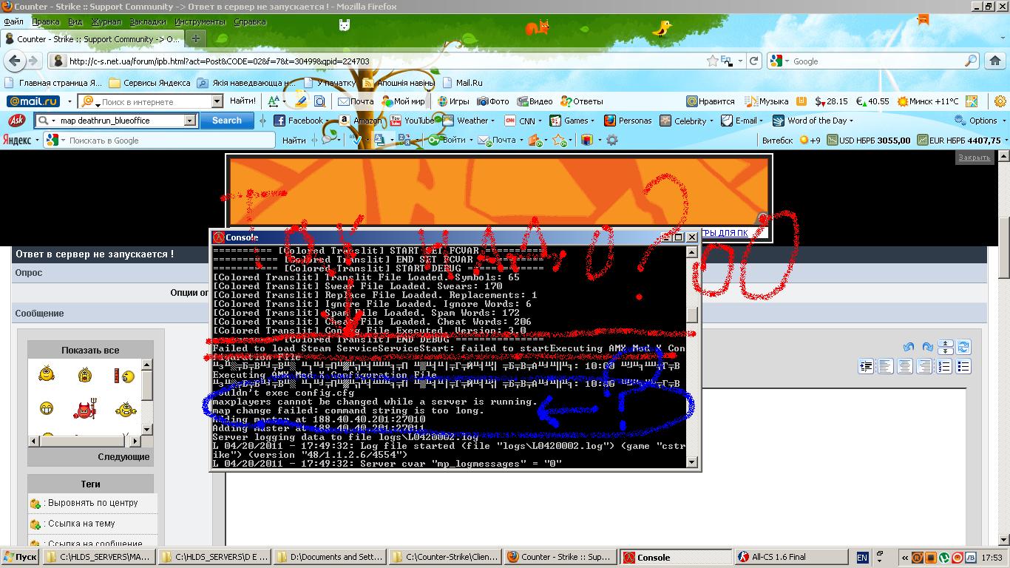Click the blue Ask Search button

point(227,121)
